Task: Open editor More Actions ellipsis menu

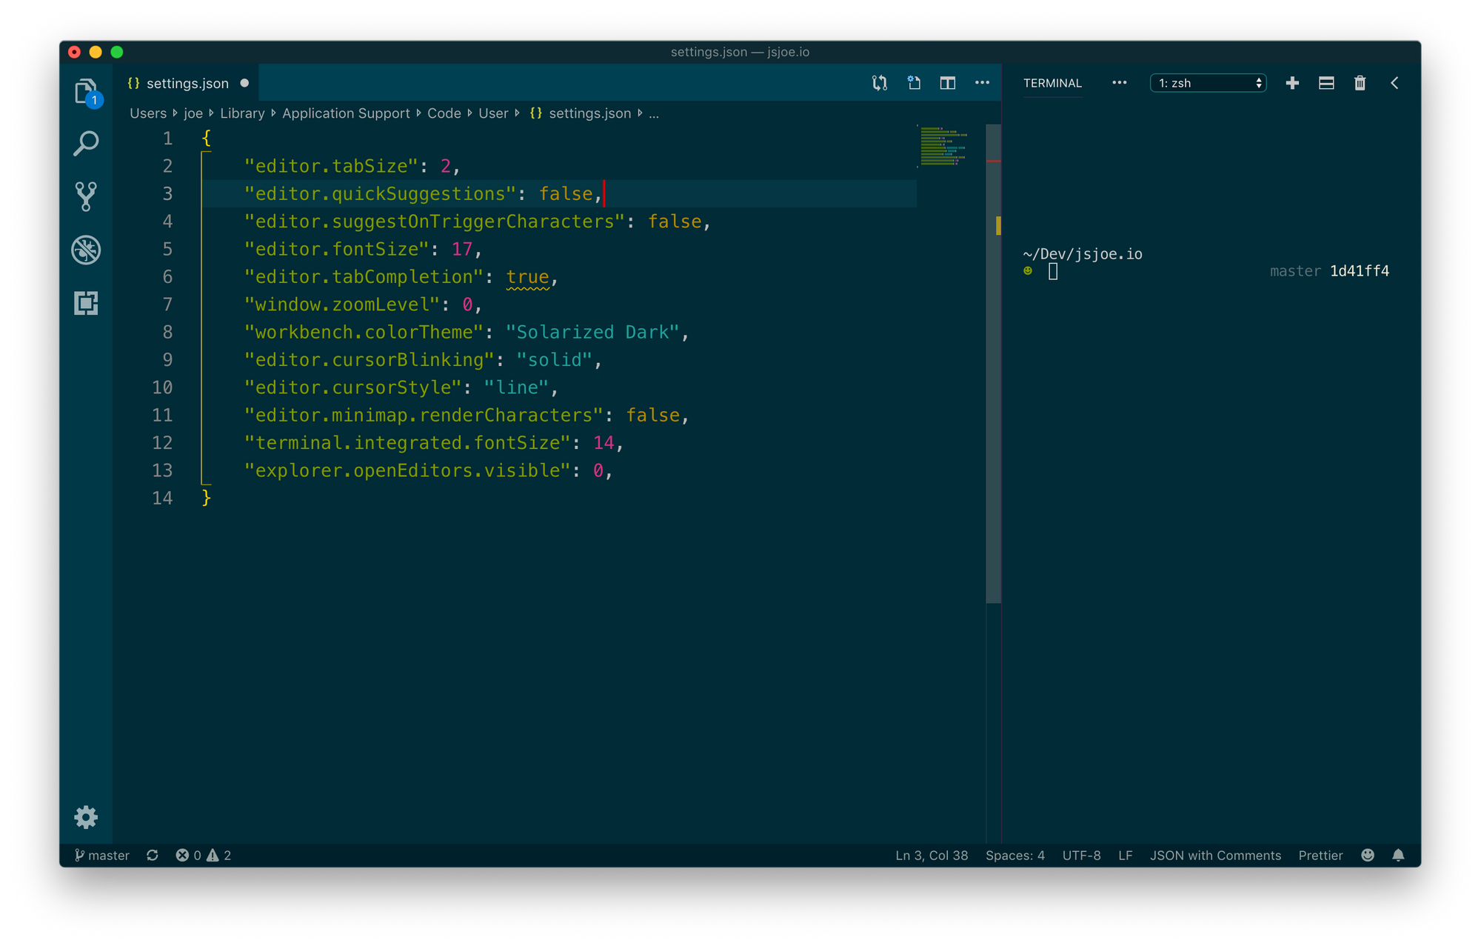Action: coord(982,83)
